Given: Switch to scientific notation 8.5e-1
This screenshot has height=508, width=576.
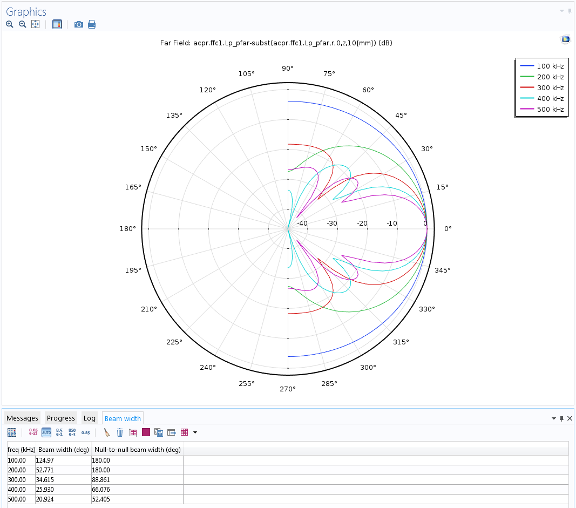Looking at the screenshot, I should click(x=59, y=432).
